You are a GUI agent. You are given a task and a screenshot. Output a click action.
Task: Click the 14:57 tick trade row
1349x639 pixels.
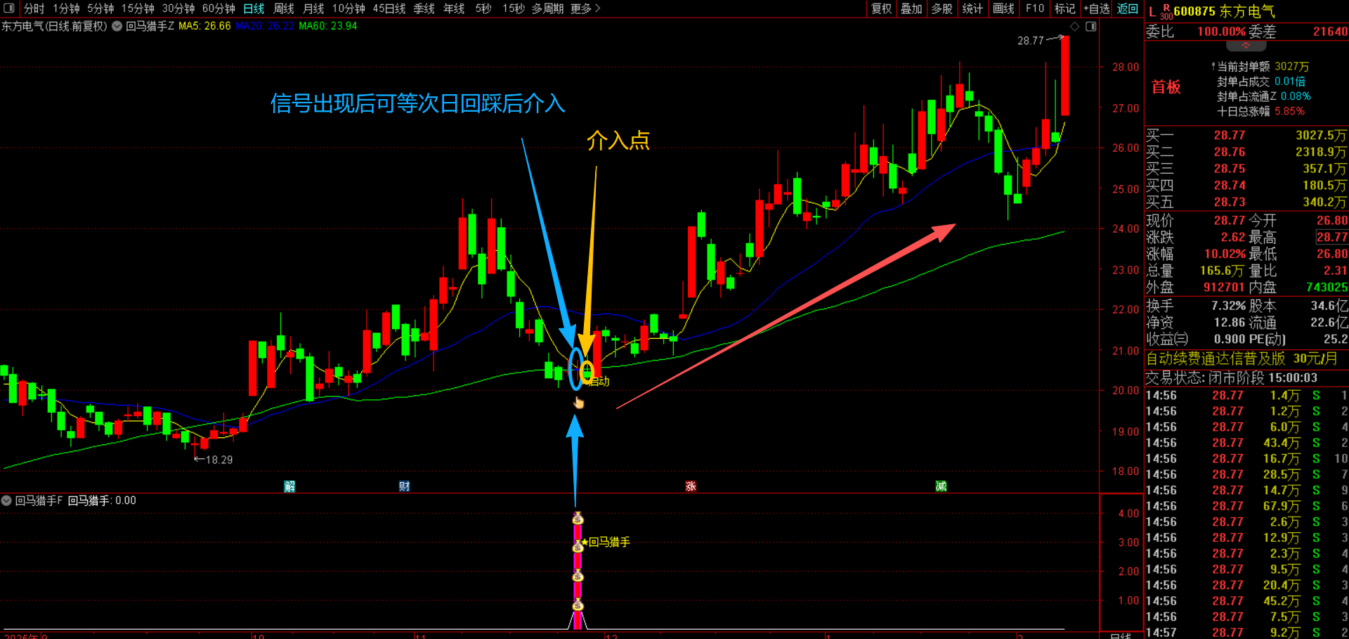1247,632
